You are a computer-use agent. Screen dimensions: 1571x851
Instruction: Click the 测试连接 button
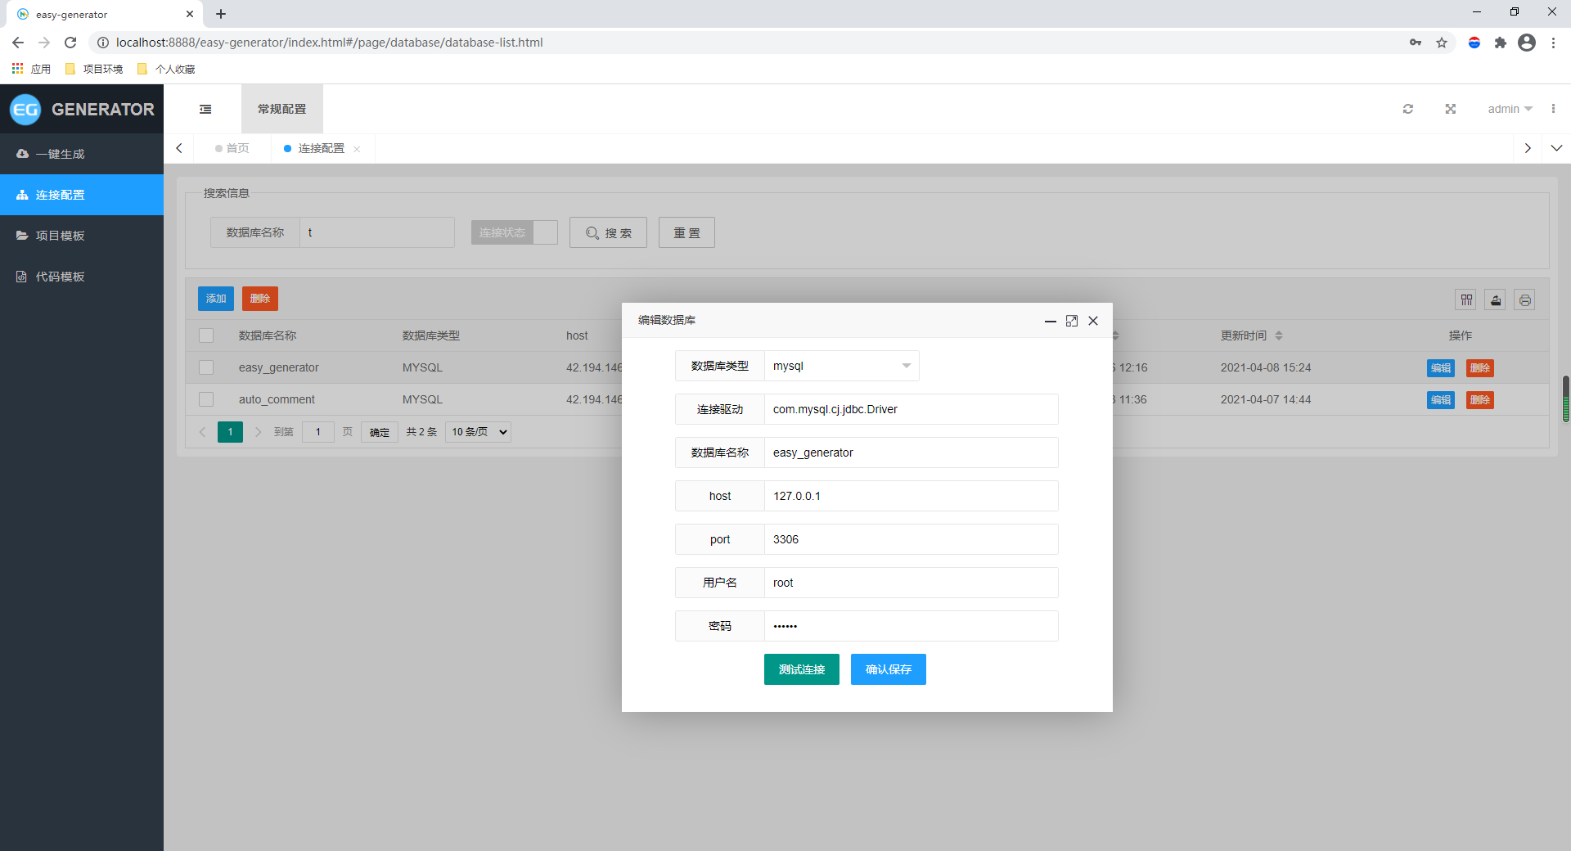[802, 669]
